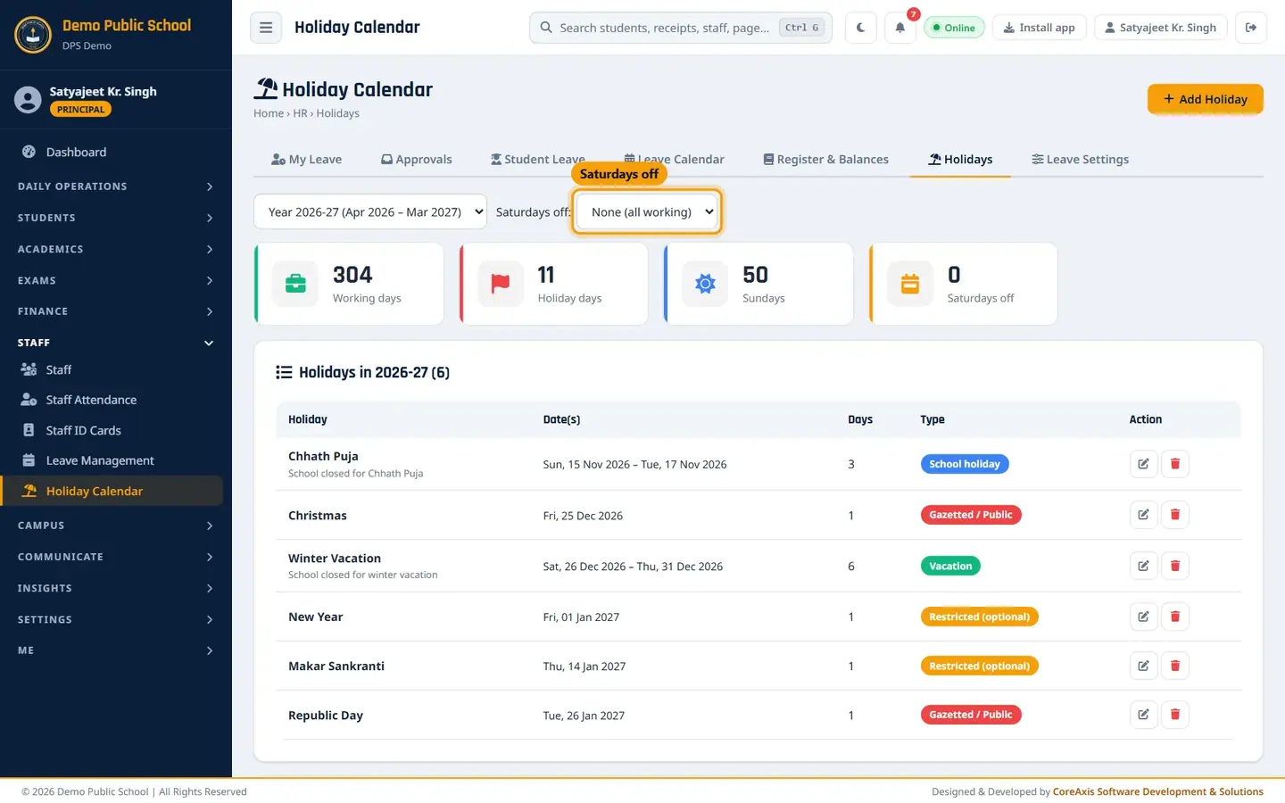This screenshot has height=803, width=1285.
Task: Expand the Daily Operations section
Action: tap(116, 186)
